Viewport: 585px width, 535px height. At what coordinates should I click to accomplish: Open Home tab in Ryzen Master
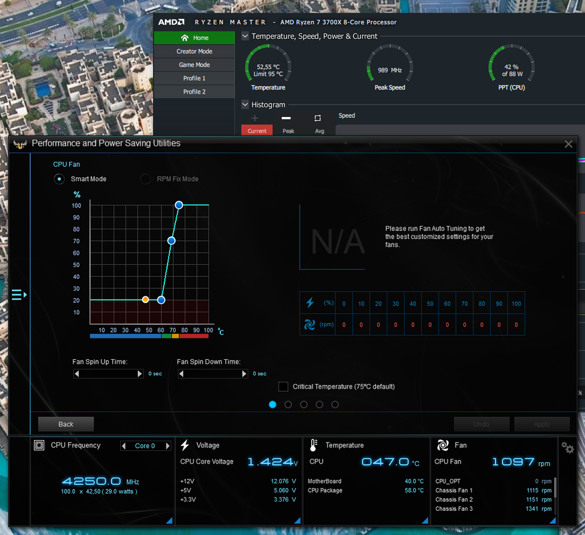coord(194,37)
